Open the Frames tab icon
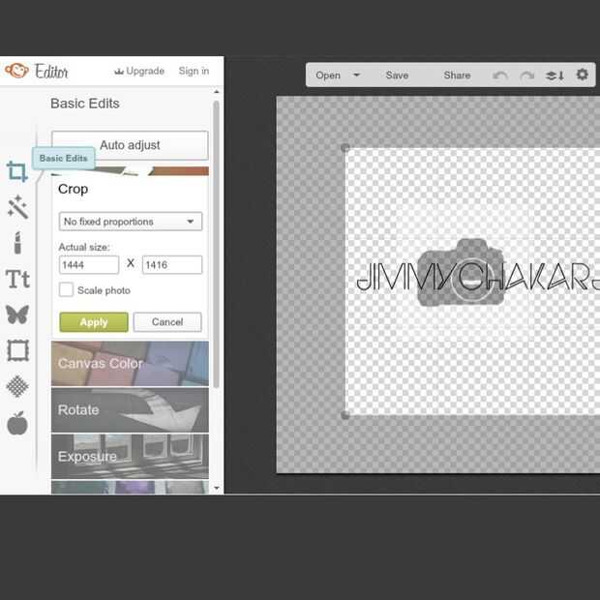Viewport: 600px width, 600px height. pos(17,350)
